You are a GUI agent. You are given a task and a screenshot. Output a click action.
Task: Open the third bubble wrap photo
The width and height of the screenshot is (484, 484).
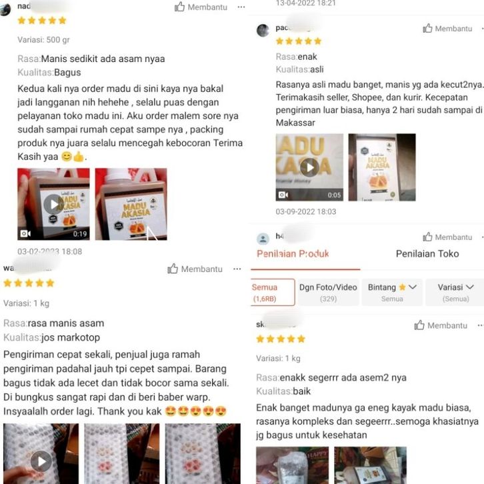(x=203, y=454)
